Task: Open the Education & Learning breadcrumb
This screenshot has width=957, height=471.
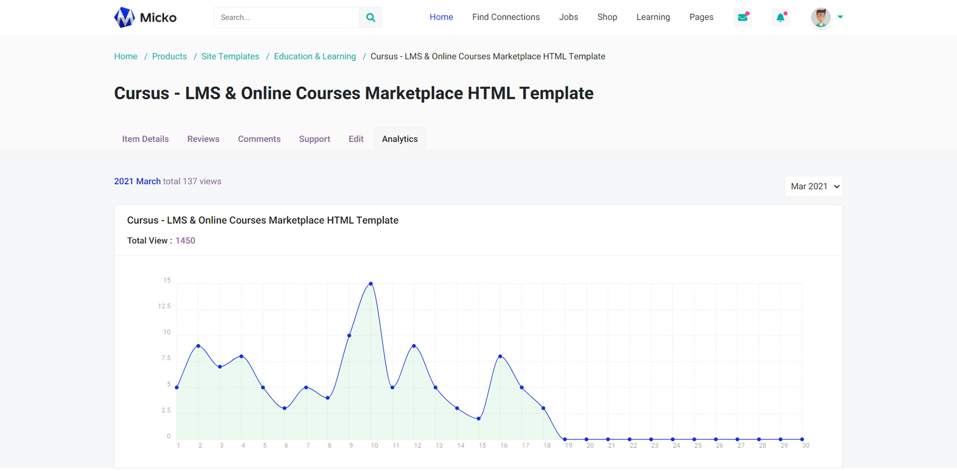Action: coord(314,57)
